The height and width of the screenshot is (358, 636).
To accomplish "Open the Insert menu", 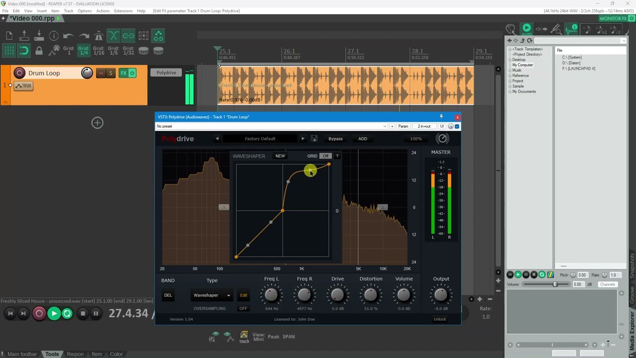I will click(x=42, y=10).
